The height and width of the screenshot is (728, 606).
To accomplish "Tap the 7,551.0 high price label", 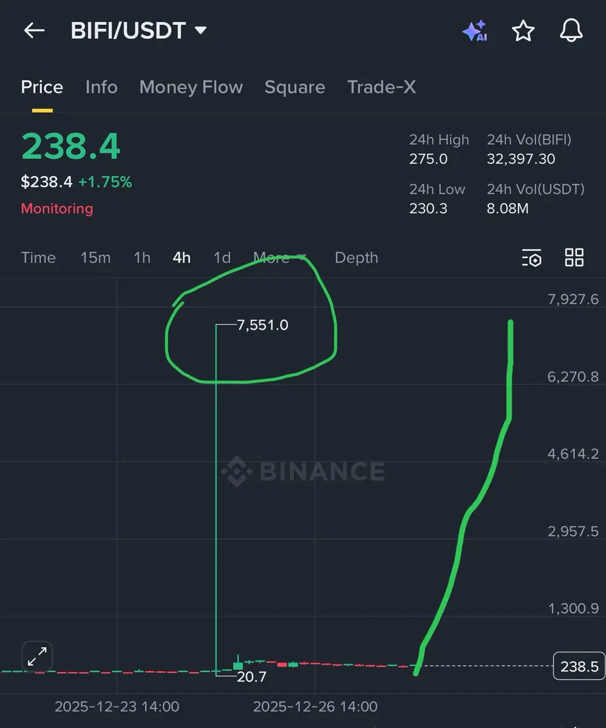I will point(262,325).
